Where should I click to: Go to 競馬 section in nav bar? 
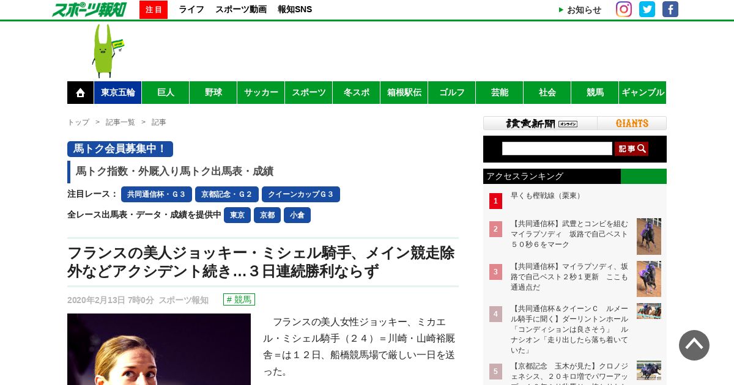(595, 92)
